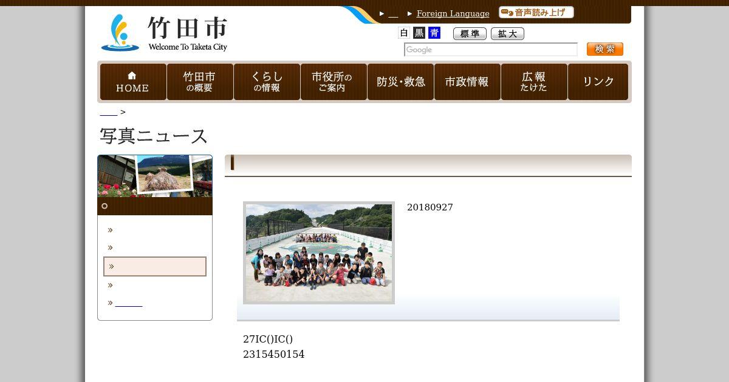This screenshot has width=729, height=382.
Task: Open the くらしの情報 menu
Action: [267, 82]
